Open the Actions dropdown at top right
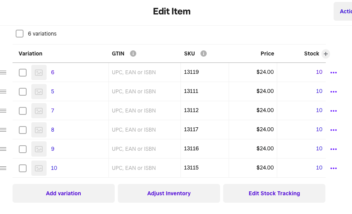This screenshot has height=214, width=352. [344, 11]
